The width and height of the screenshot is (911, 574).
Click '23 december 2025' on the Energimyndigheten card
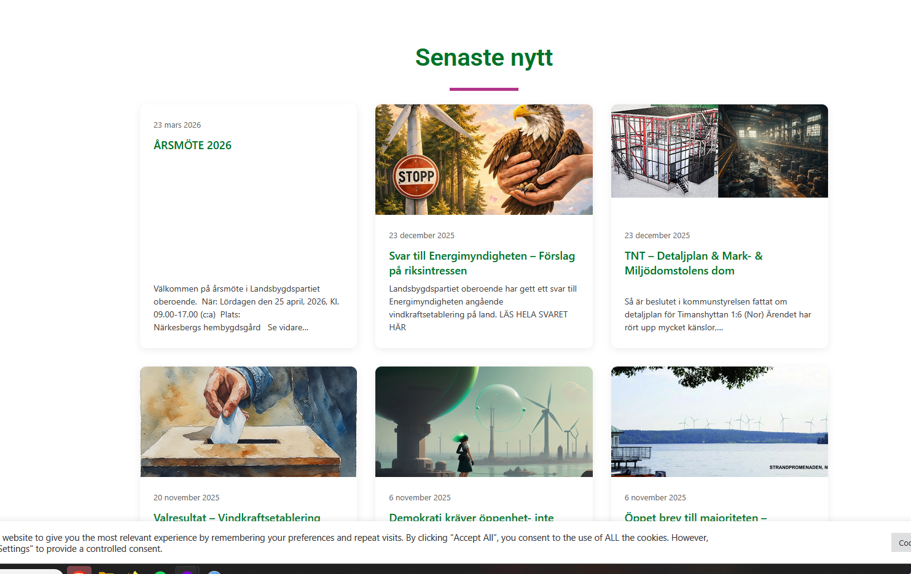pos(421,236)
